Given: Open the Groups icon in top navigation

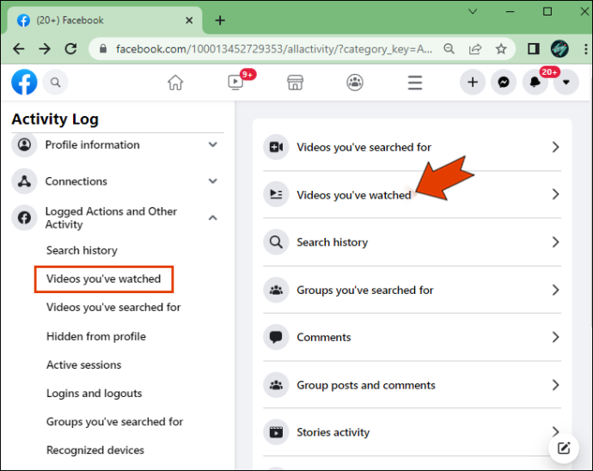Looking at the screenshot, I should click(355, 83).
